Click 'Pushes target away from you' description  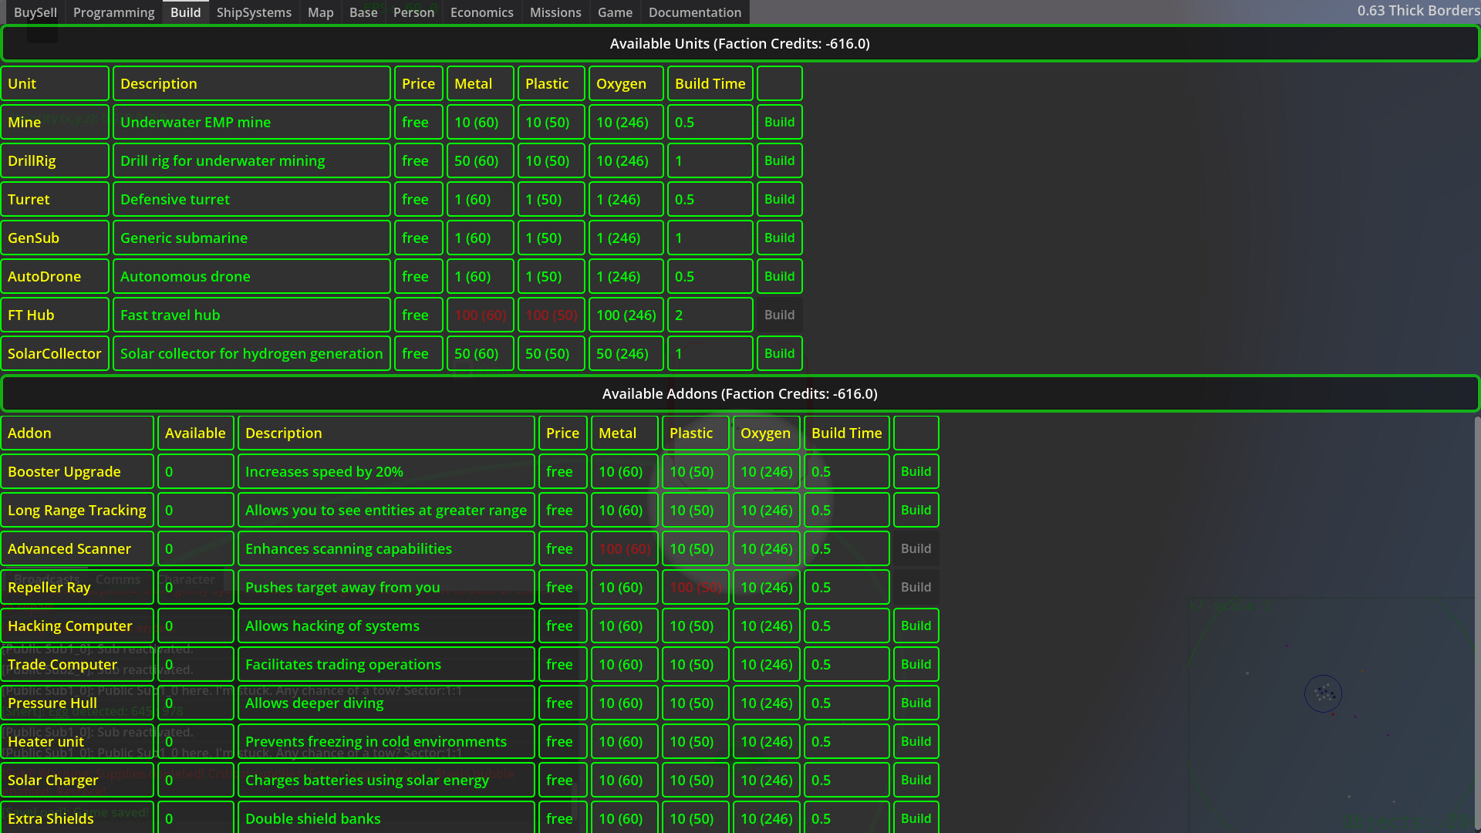point(386,587)
